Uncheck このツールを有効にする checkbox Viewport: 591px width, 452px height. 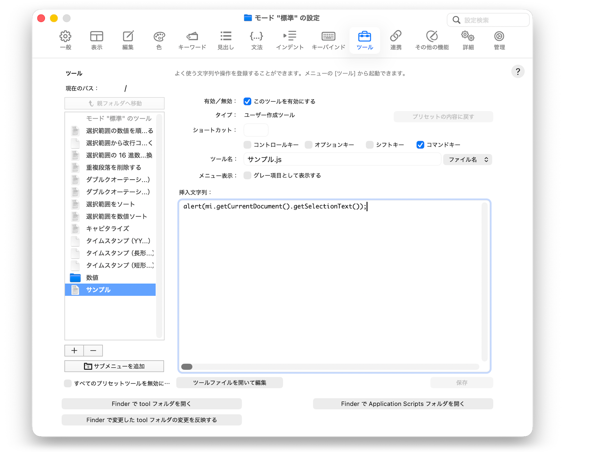click(248, 102)
